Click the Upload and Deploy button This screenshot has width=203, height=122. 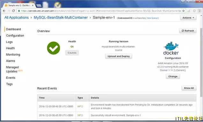tap(119, 56)
